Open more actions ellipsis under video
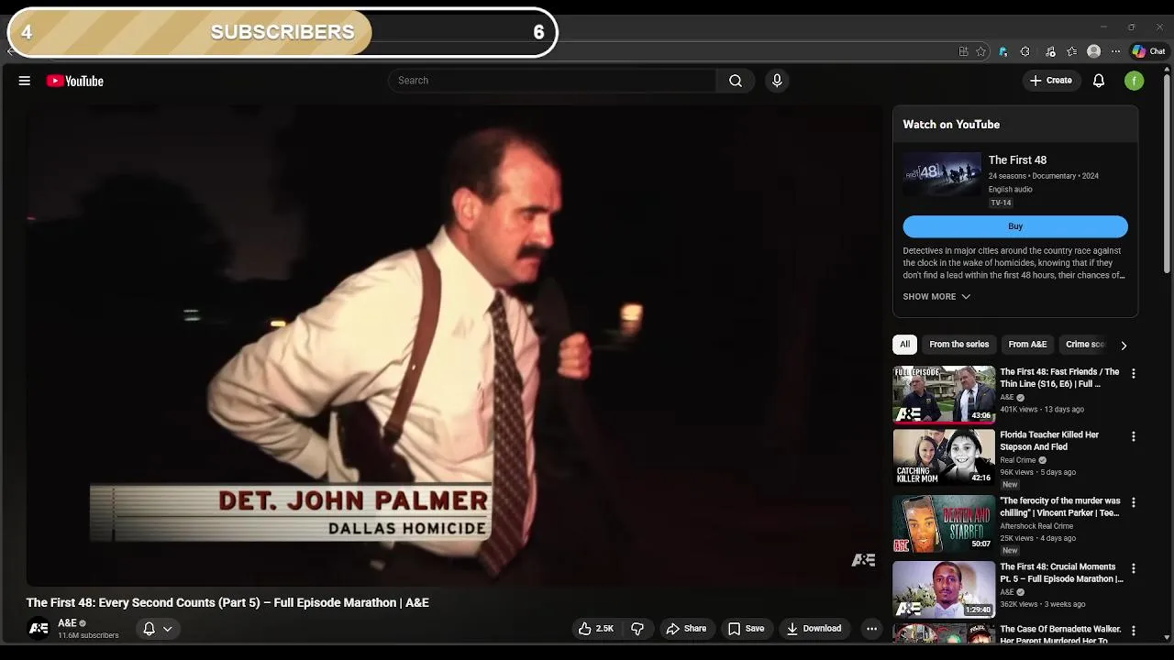Viewport: 1174px width, 660px height. click(871, 629)
